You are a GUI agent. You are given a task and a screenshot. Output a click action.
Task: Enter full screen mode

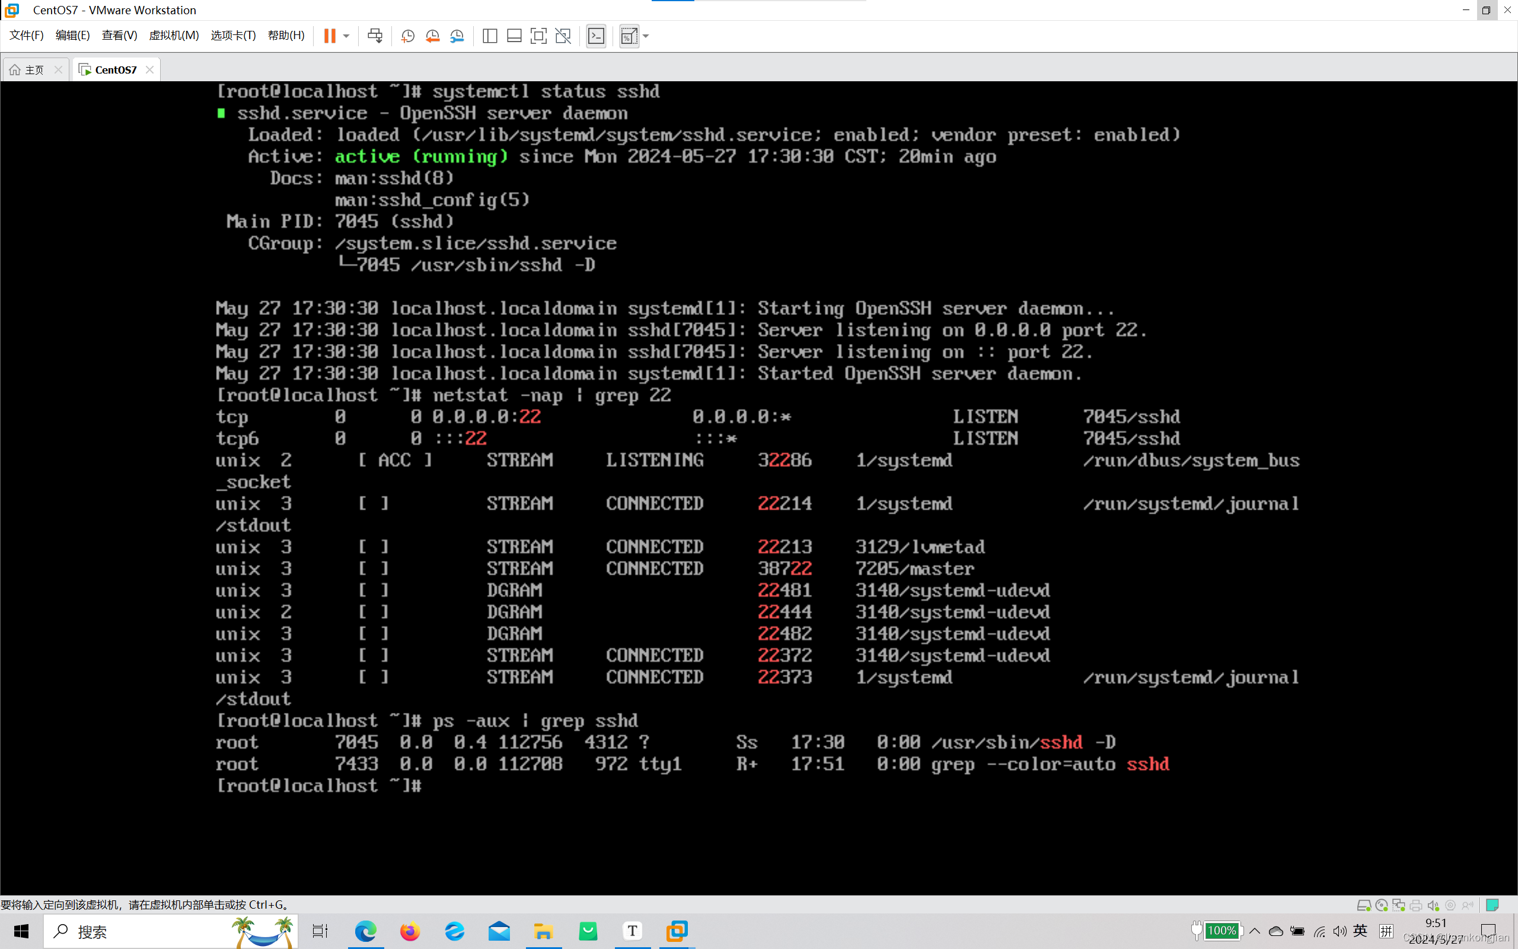pos(538,36)
